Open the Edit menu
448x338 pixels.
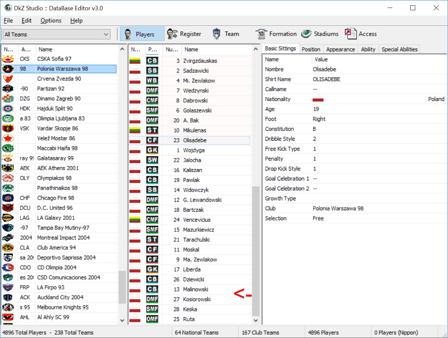(x=26, y=21)
